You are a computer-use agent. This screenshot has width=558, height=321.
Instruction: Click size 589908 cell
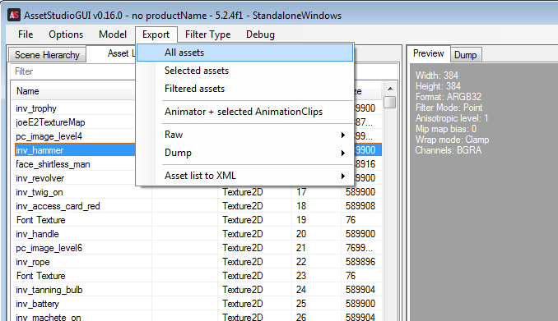[360, 206]
